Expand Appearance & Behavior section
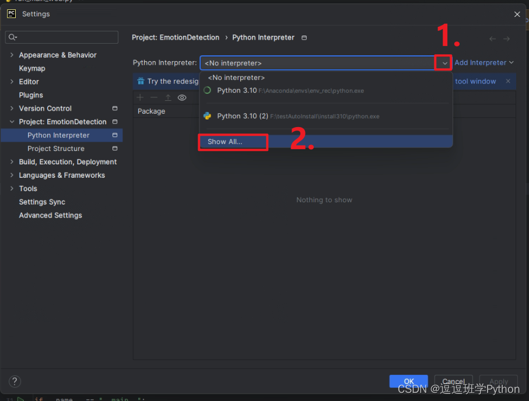 tap(12, 55)
